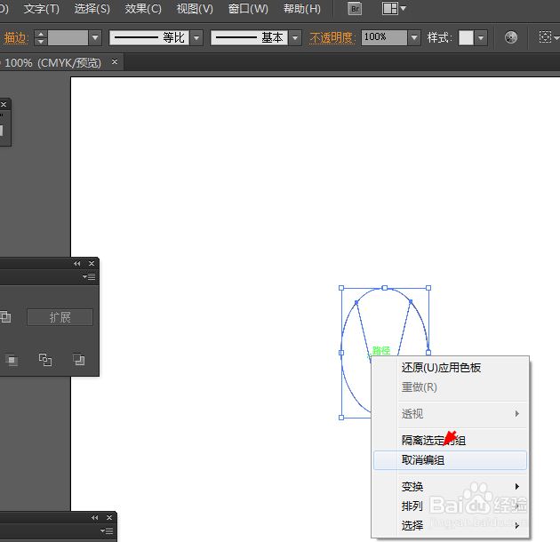Close the Pathfinder panel
The width and height of the screenshot is (560, 542).
click(x=92, y=264)
